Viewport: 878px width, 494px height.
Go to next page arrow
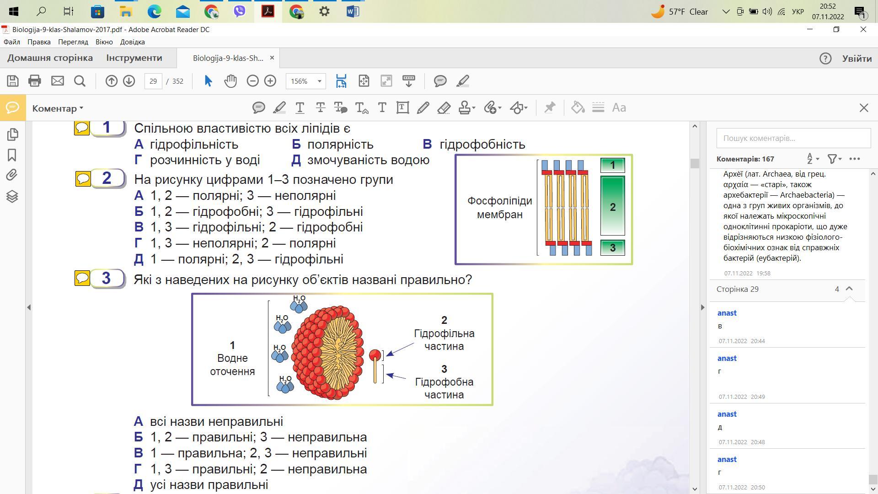click(129, 81)
